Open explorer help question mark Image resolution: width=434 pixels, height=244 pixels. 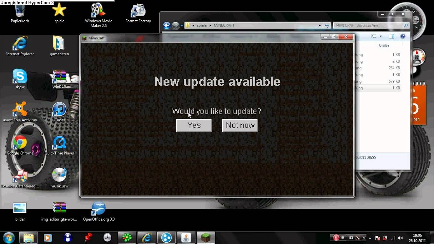403,36
